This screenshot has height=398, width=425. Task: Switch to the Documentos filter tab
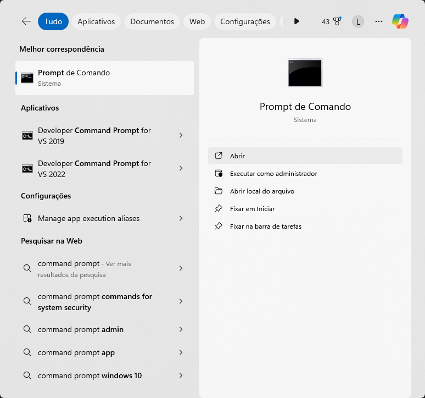(152, 21)
